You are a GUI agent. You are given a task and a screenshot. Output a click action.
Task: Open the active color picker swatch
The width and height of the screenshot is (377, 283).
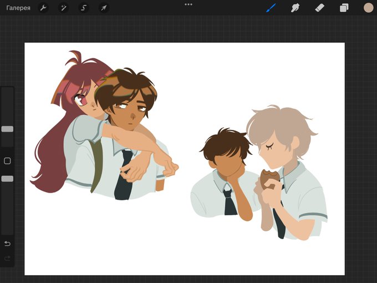point(368,8)
